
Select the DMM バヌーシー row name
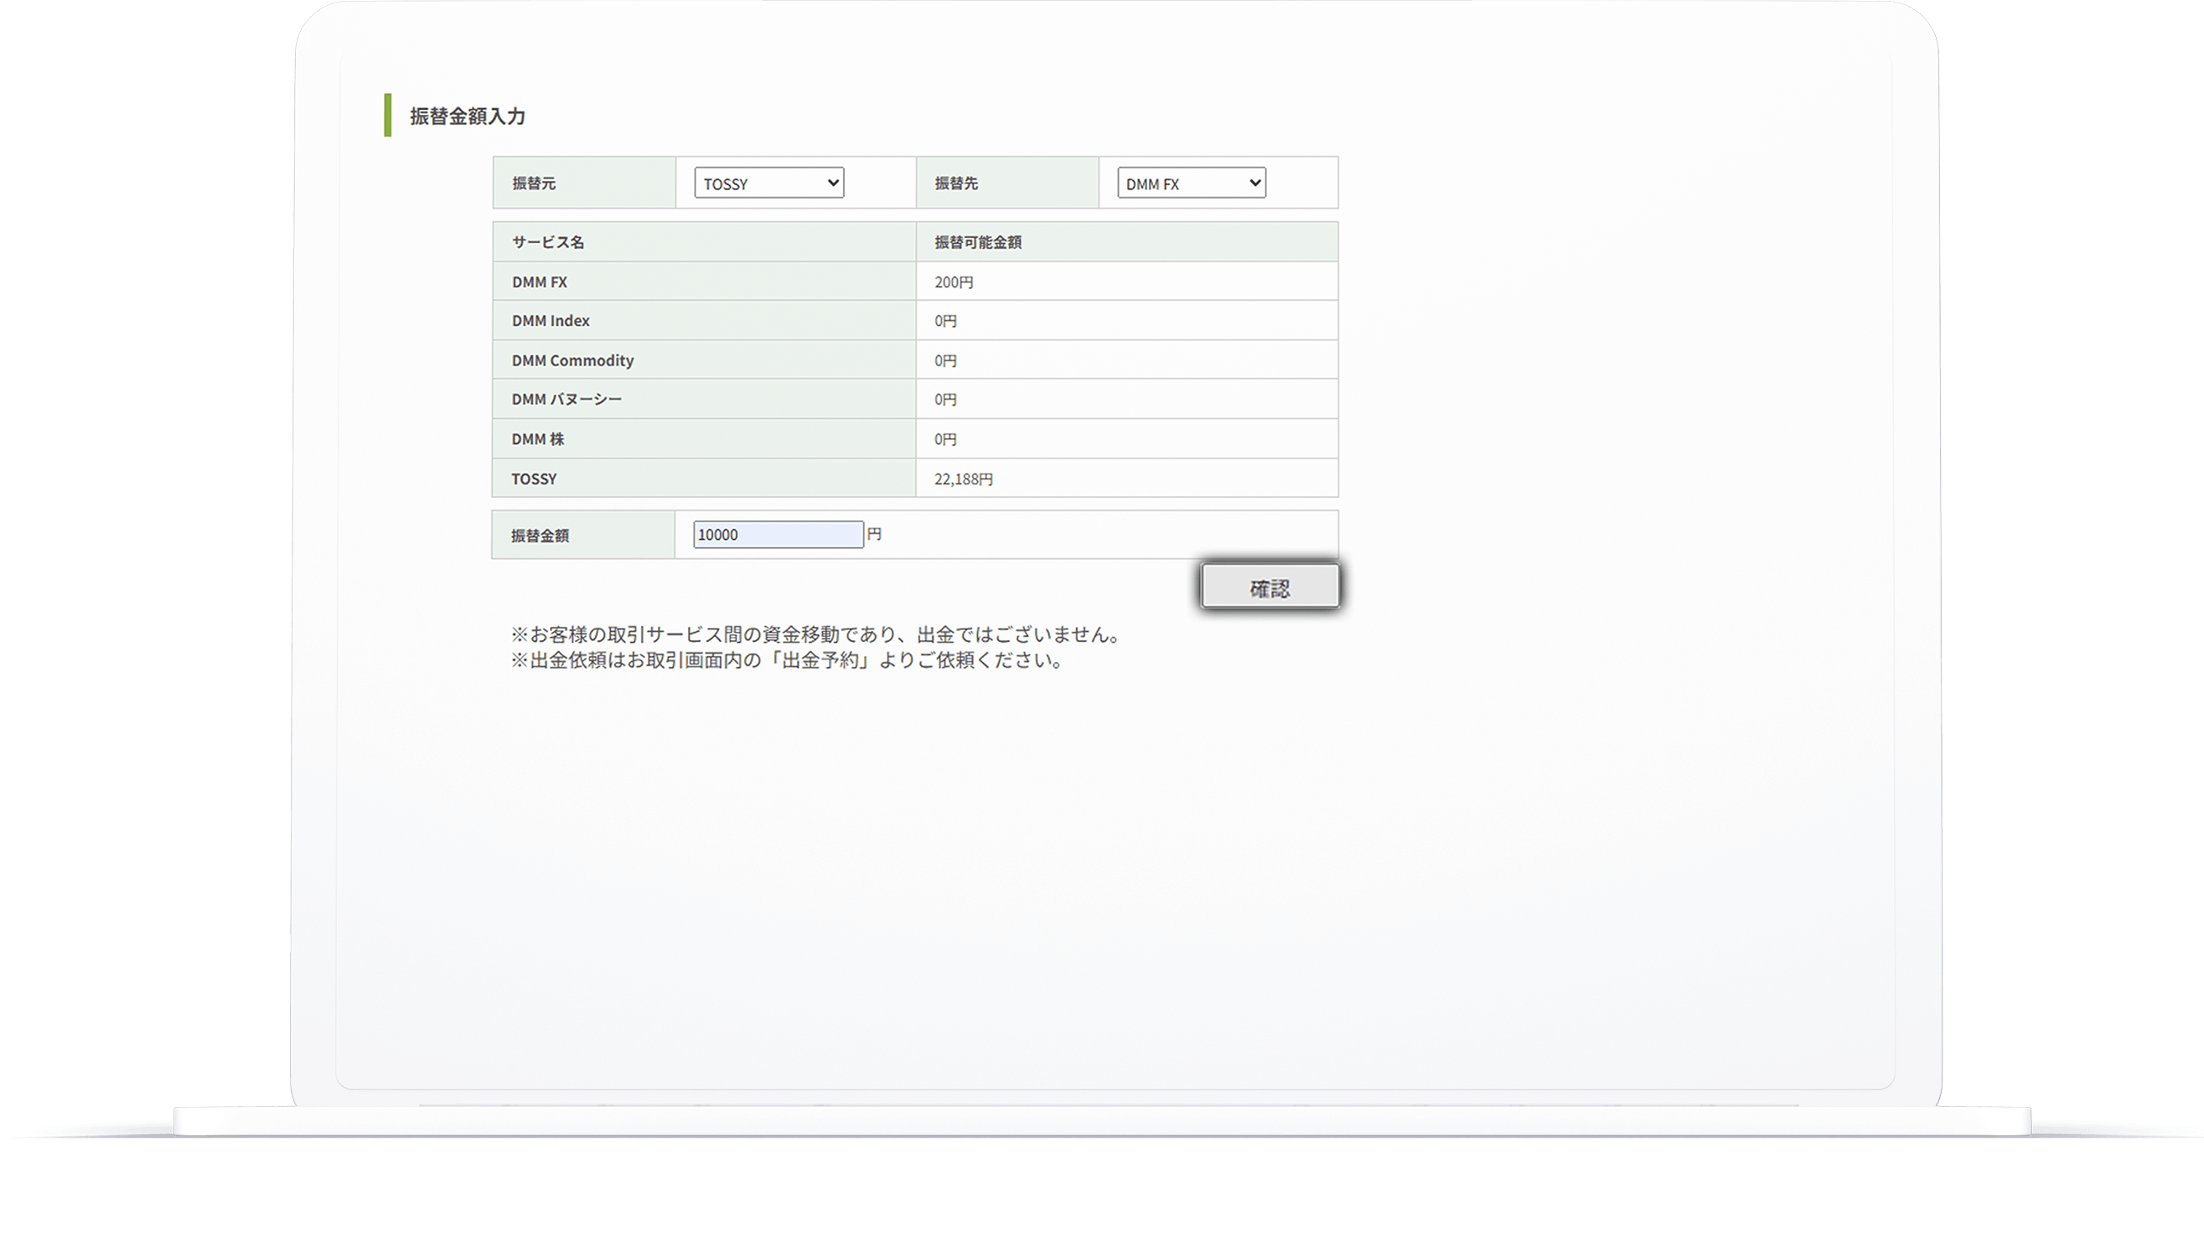tap(567, 400)
